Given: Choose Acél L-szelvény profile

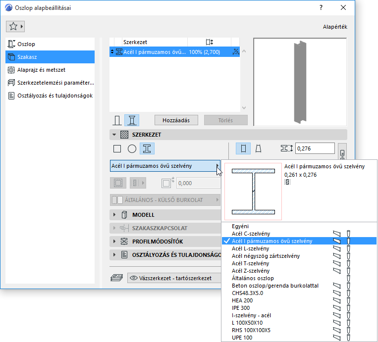Looking at the screenshot, I should click(299, 248).
